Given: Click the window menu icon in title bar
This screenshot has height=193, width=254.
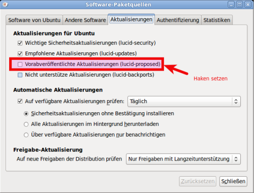Looking at the screenshot, I should point(5,5).
